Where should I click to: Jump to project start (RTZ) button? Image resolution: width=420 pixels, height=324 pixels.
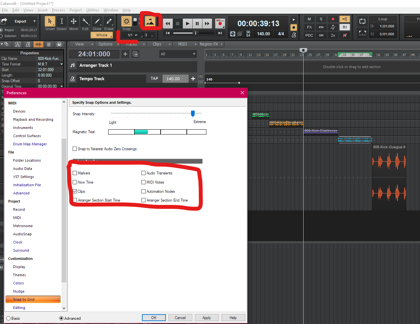pyautogui.click(x=168, y=33)
